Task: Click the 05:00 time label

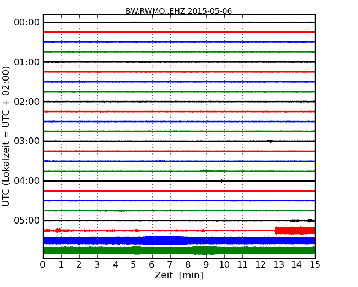Action: (x=27, y=220)
